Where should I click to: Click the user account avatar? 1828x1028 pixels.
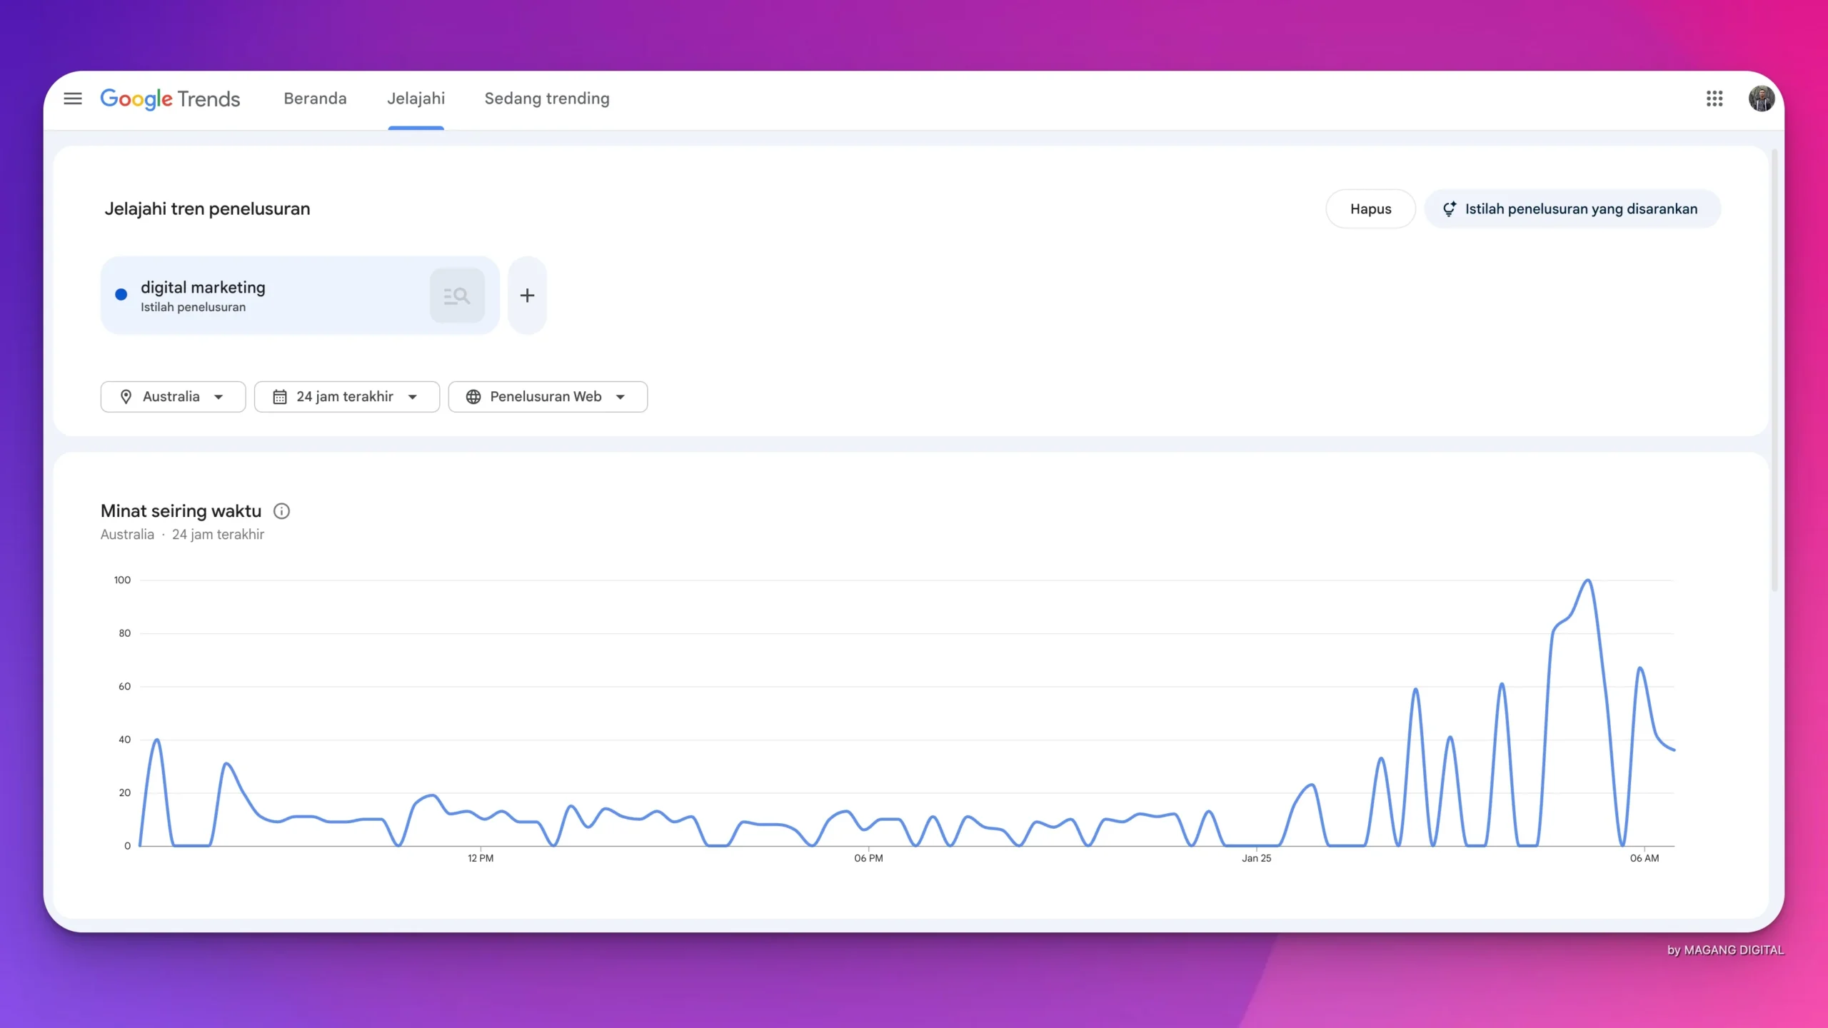pos(1761,99)
